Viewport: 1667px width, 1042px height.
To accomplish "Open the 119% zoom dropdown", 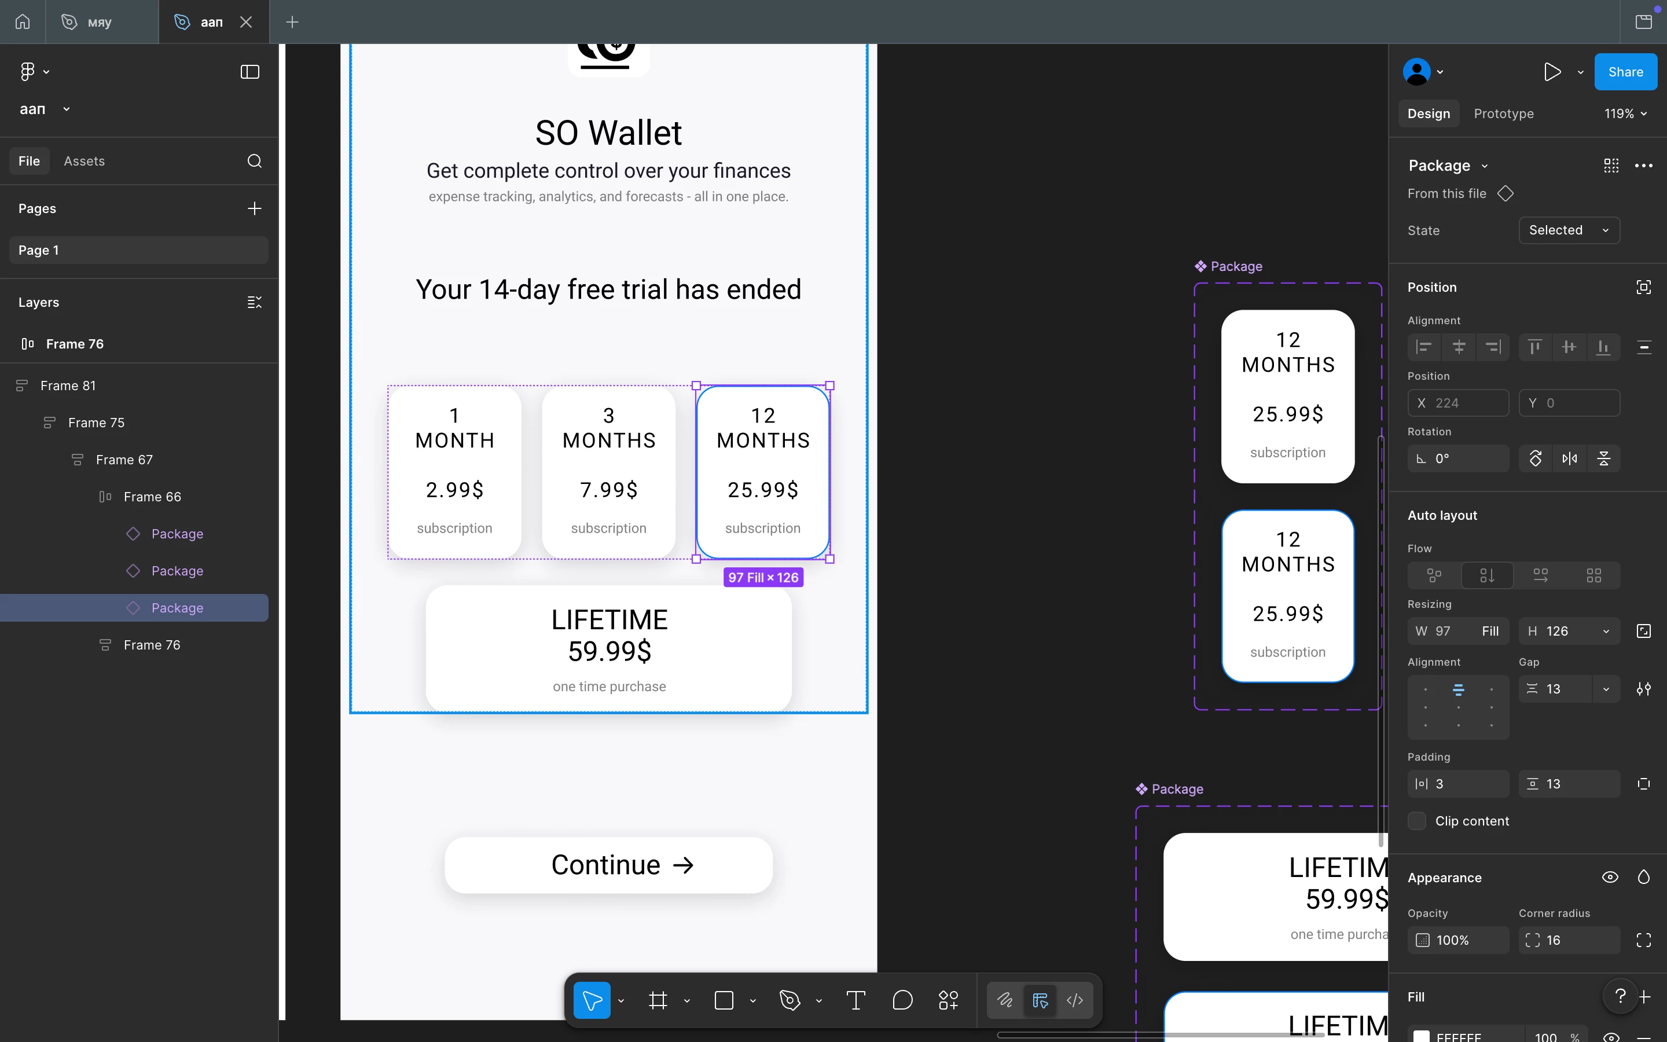I will 1625,113.
